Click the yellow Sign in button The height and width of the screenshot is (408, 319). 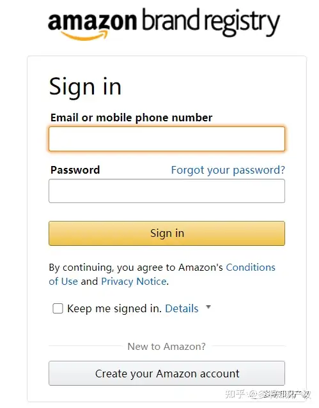click(167, 234)
